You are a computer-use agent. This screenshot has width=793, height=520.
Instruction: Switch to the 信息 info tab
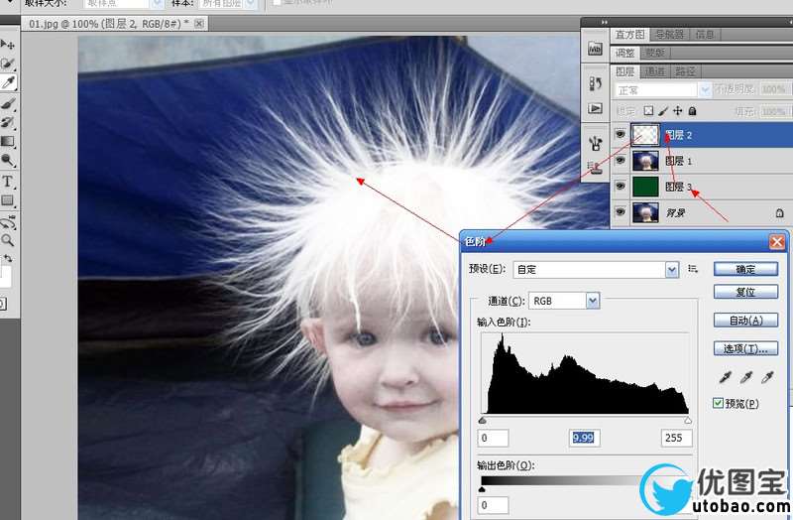point(705,35)
